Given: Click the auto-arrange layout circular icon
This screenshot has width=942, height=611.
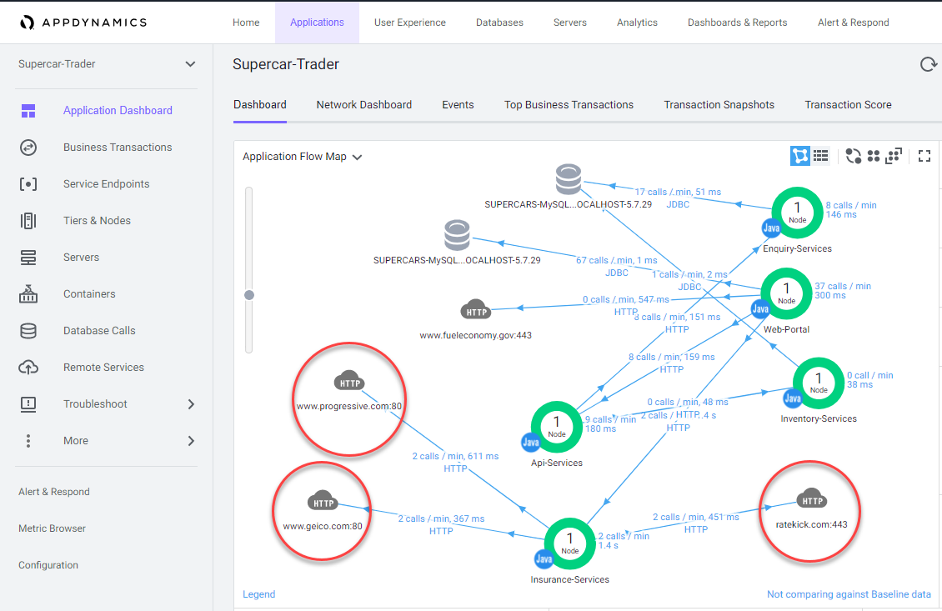Looking at the screenshot, I should [x=853, y=156].
